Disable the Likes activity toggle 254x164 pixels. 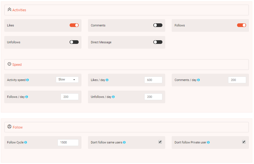click(74, 25)
